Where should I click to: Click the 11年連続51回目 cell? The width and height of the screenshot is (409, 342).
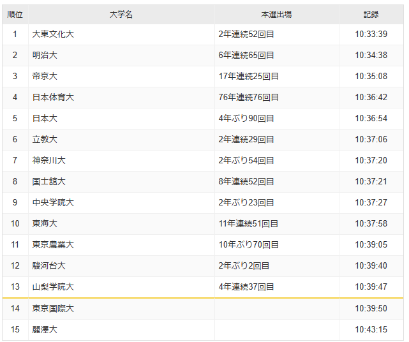pos(277,224)
